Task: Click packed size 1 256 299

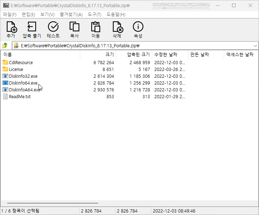Action: point(140,83)
